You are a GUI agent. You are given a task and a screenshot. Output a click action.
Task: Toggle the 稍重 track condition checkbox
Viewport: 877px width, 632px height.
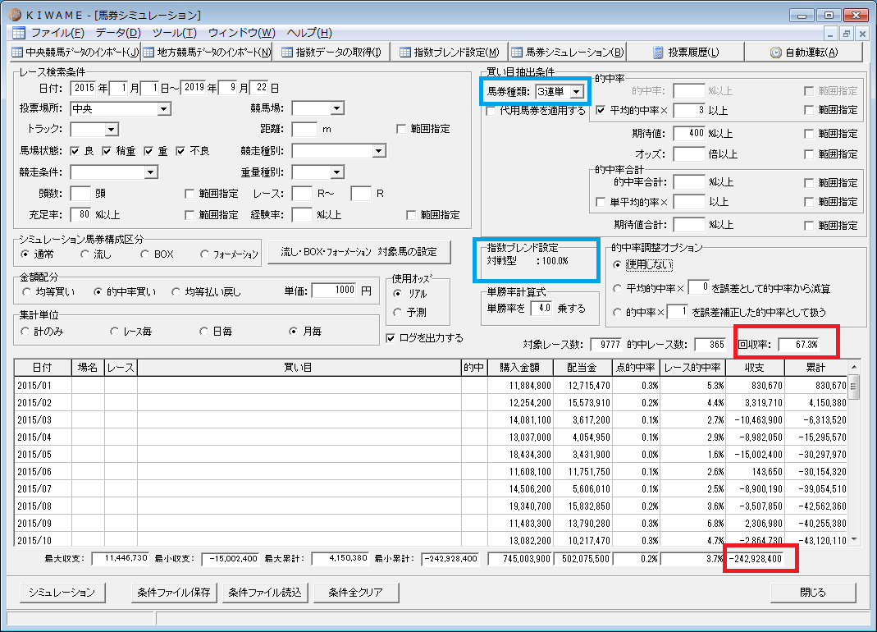107,151
